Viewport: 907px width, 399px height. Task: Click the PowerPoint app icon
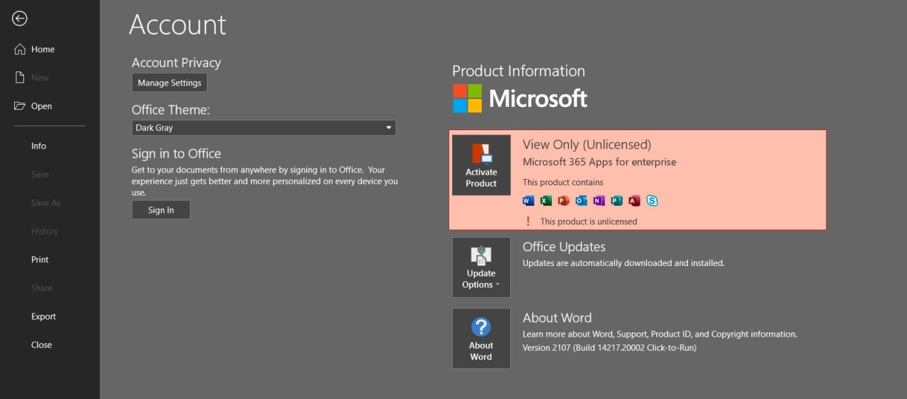click(563, 201)
